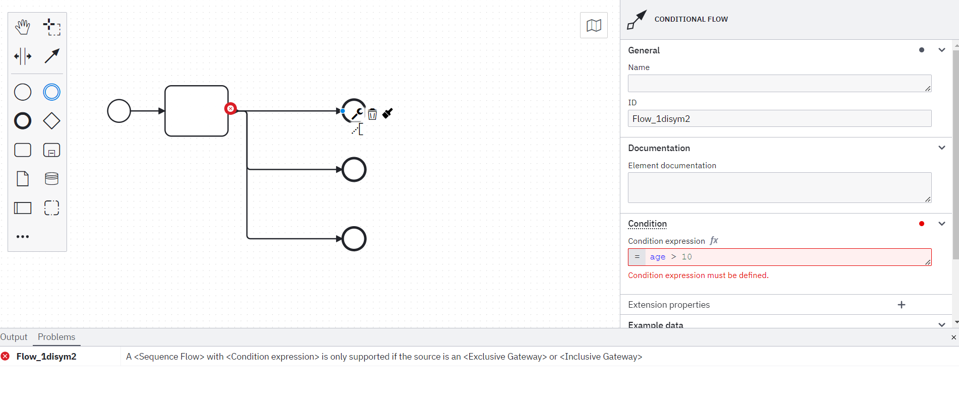
Task: Switch to the Output tab
Action: [x=14, y=337]
